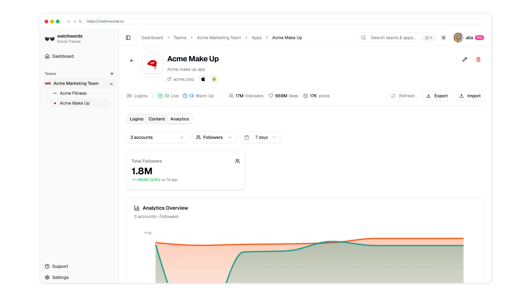The height and width of the screenshot is (297, 528).
Task: Add a new team with plus icon
Action: coord(112,74)
